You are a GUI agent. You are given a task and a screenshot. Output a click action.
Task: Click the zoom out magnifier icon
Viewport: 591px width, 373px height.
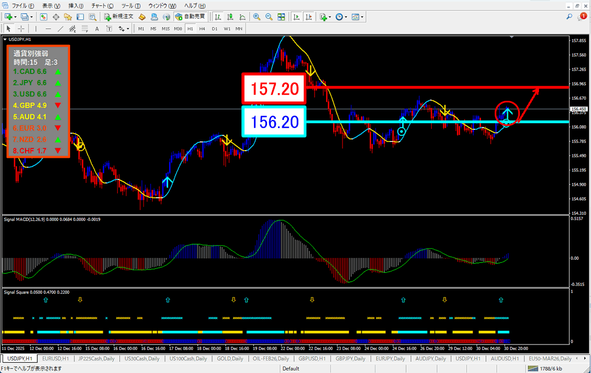coord(269,17)
